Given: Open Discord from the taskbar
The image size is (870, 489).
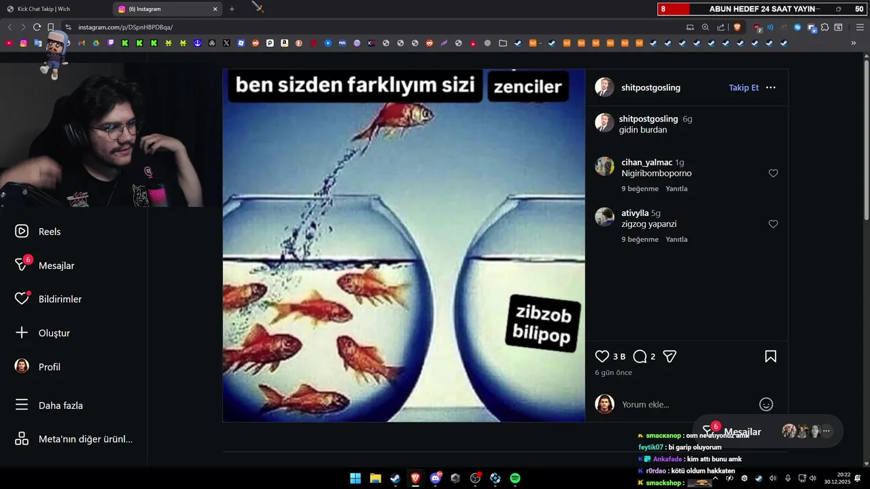Looking at the screenshot, I should pyautogui.click(x=436, y=478).
